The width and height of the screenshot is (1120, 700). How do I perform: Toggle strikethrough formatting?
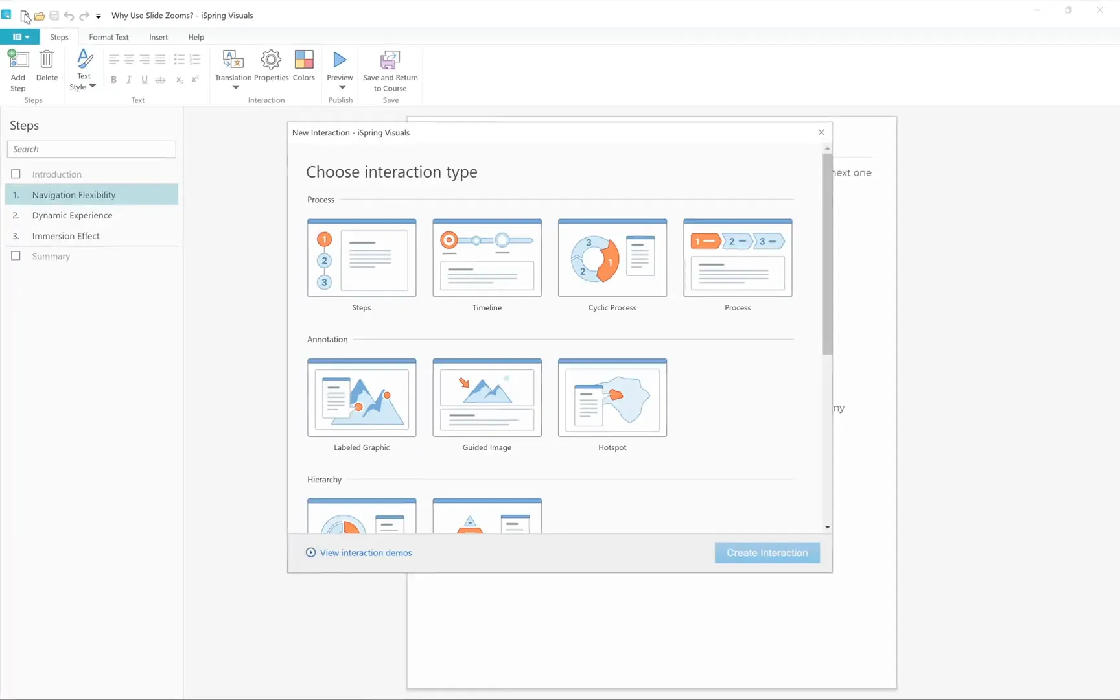[160, 80]
